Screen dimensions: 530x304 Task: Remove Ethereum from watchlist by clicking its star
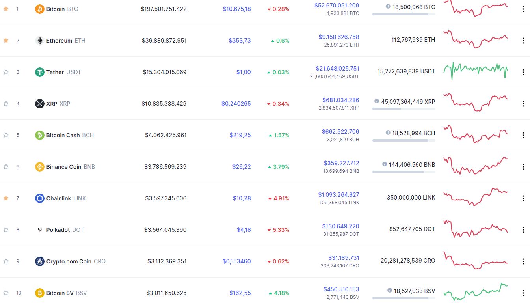(6, 40)
